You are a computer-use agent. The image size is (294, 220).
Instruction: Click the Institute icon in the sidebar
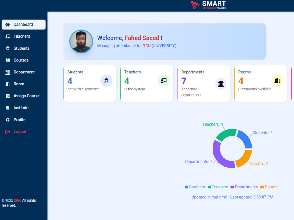tap(8, 108)
